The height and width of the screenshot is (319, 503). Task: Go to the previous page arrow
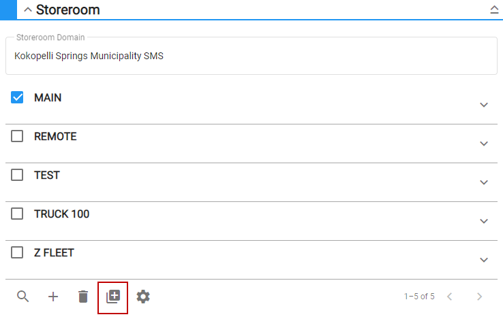[x=449, y=297]
